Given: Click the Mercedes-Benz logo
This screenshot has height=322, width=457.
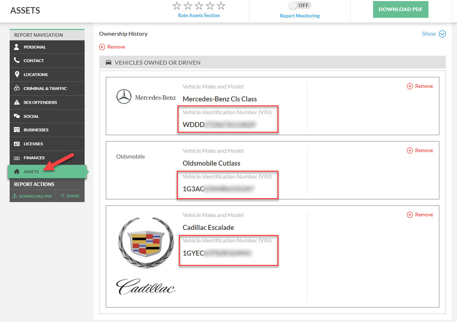Looking at the screenshot, I should coord(146,97).
